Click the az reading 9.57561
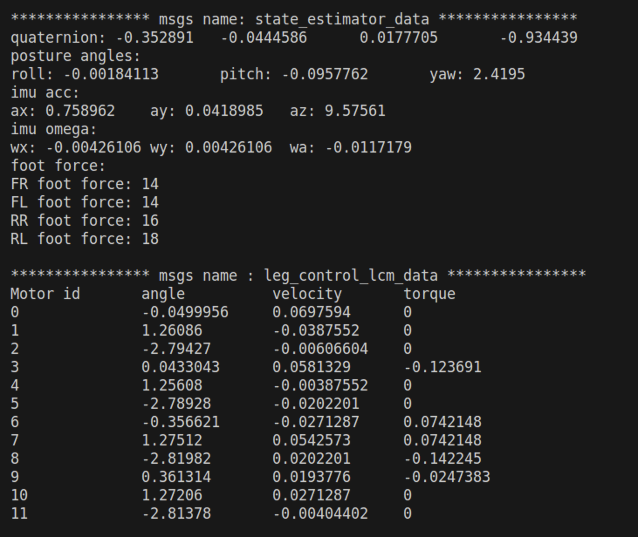 tap(355, 111)
